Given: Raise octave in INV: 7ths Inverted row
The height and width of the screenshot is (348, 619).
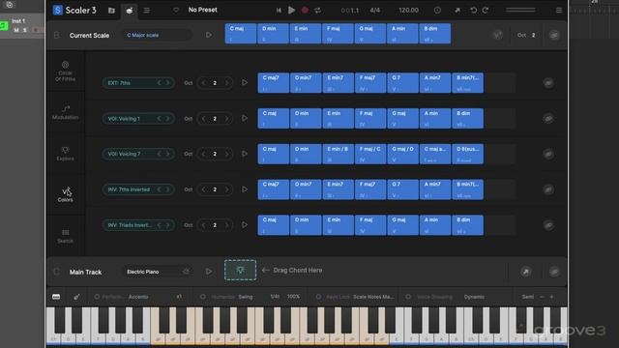Looking at the screenshot, I should [226, 189].
